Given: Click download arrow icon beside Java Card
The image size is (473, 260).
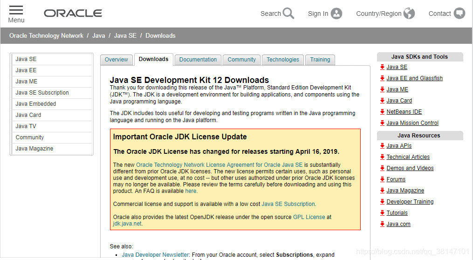Looking at the screenshot, I should [x=382, y=101].
